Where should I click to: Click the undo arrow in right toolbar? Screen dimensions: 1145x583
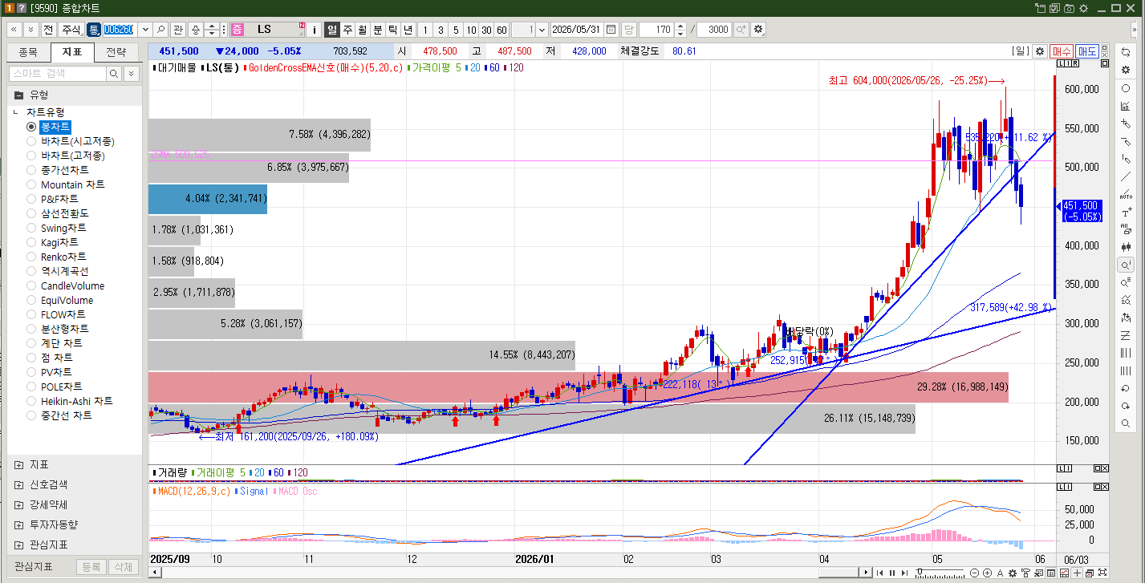(1126, 388)
